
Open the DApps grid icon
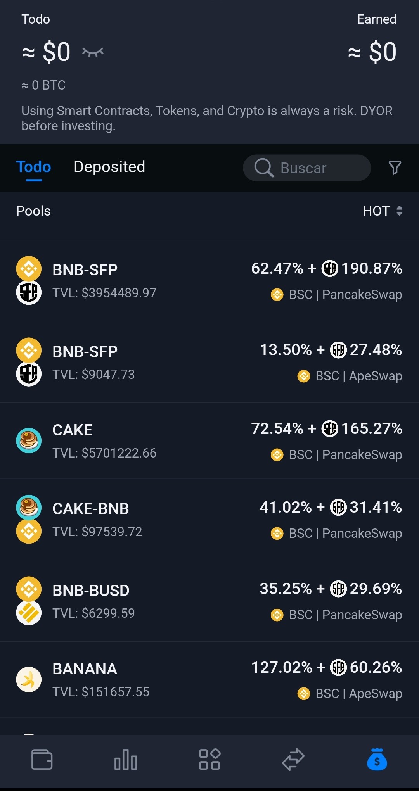coord(209,759)
